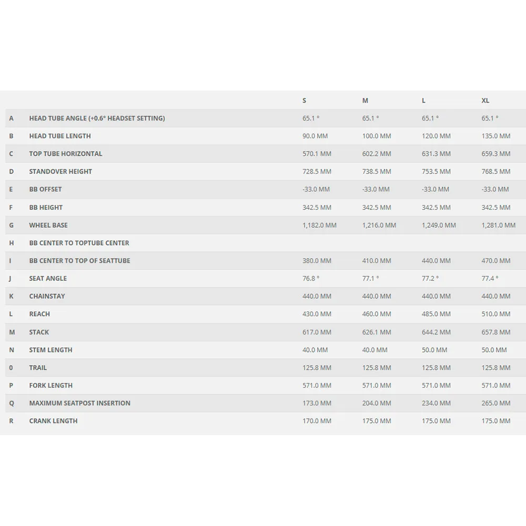Viewport: 526px width, 526px height.
Task: Select the Stem Length row label
Action: click(x=50, y=350)
